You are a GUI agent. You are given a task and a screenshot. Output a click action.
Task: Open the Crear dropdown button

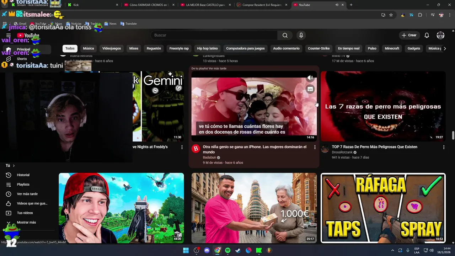tap(409, 35)
